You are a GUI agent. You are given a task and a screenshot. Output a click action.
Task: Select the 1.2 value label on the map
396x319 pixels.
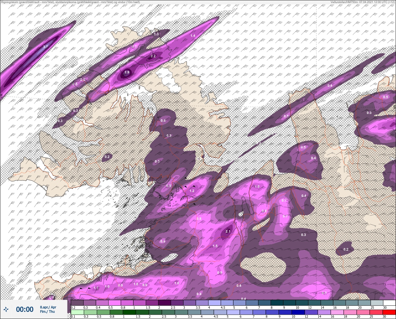click(192, 191)
